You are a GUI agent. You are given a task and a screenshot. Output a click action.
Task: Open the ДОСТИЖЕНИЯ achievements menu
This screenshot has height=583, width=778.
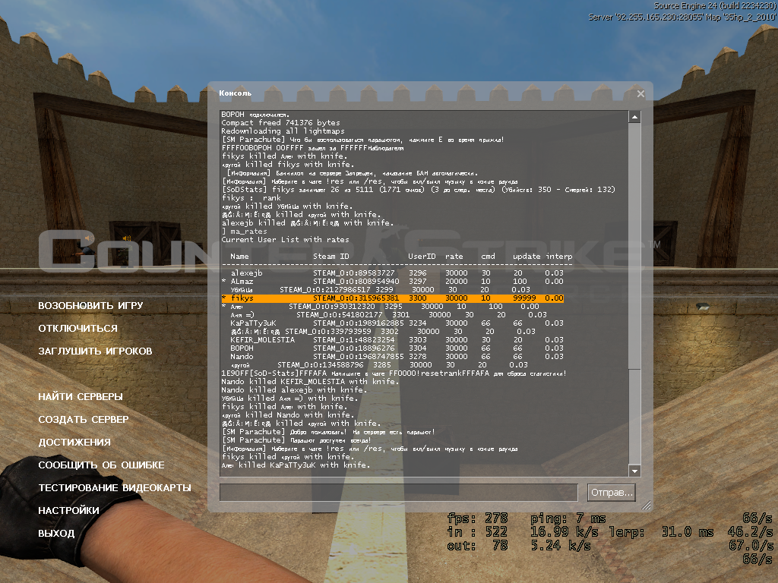click(74, 443)
